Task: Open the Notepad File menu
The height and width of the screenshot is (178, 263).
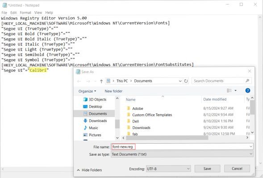Action: [x=4, y=12]
